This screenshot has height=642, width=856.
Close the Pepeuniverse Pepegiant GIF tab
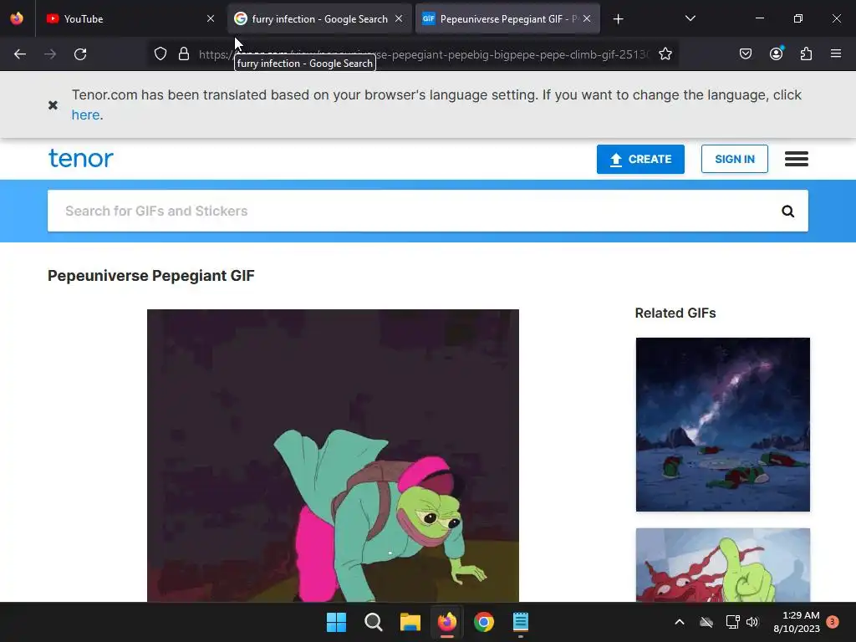tap(587, 18)
